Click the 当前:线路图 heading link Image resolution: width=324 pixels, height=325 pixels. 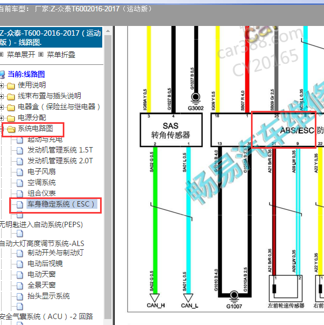[x=26, y=74]
